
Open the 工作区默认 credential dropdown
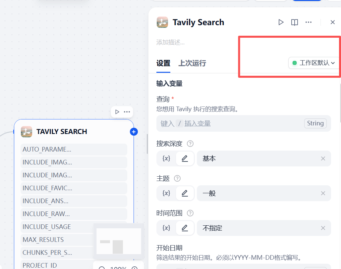tap(313, 63)
